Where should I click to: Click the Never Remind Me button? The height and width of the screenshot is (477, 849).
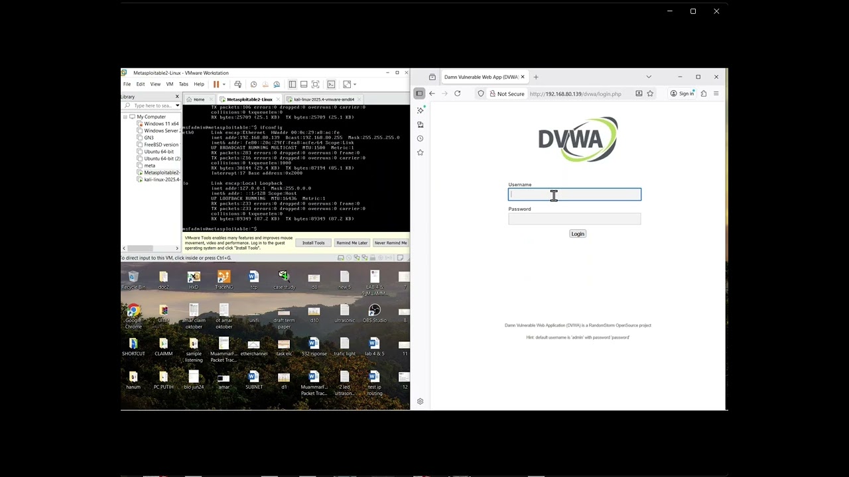tap(391, 243)
